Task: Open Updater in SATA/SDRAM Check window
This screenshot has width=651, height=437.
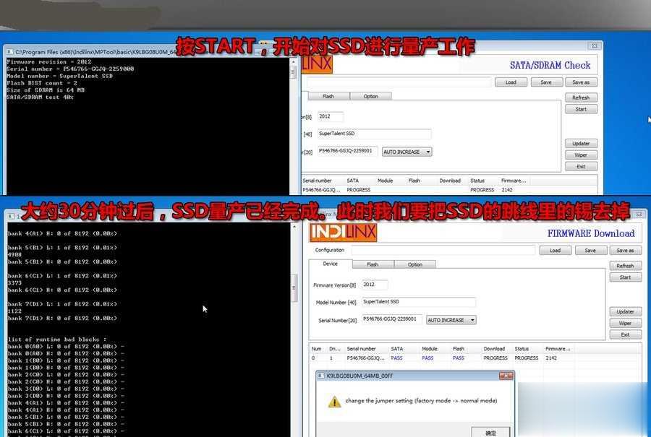Action: point(581,144)
